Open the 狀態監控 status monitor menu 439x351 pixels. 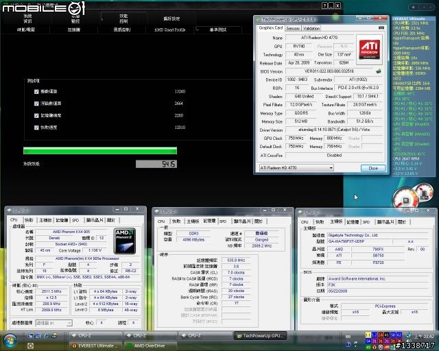[x=75, y=19]
